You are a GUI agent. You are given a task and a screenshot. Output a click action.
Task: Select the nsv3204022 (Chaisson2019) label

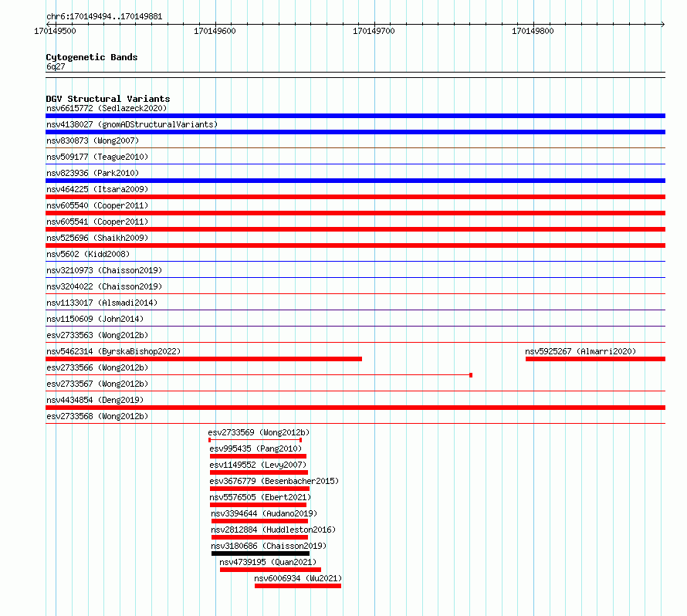[104, 286]
